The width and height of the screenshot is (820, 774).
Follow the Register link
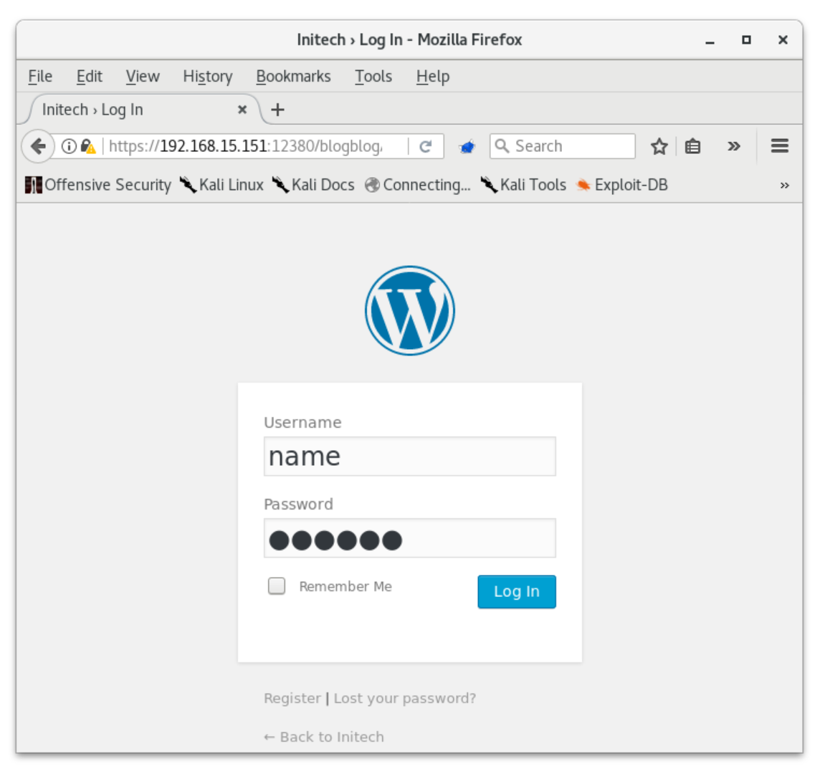292,698
